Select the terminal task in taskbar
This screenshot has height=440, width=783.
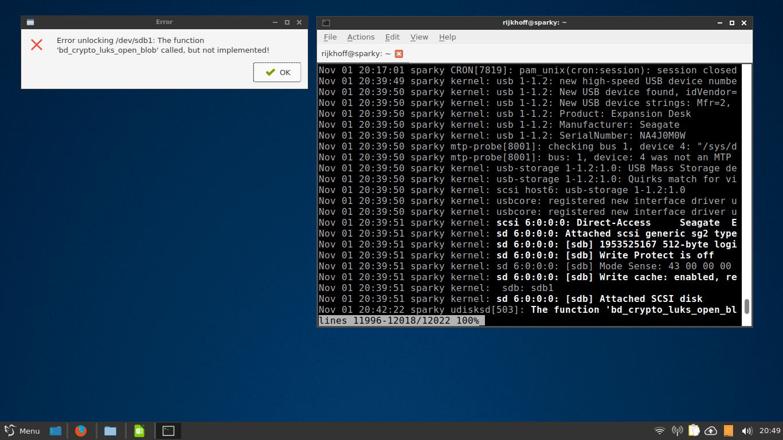169,431
